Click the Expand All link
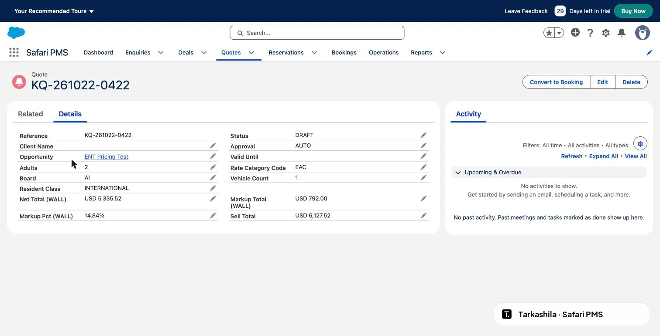 (604, 156)
